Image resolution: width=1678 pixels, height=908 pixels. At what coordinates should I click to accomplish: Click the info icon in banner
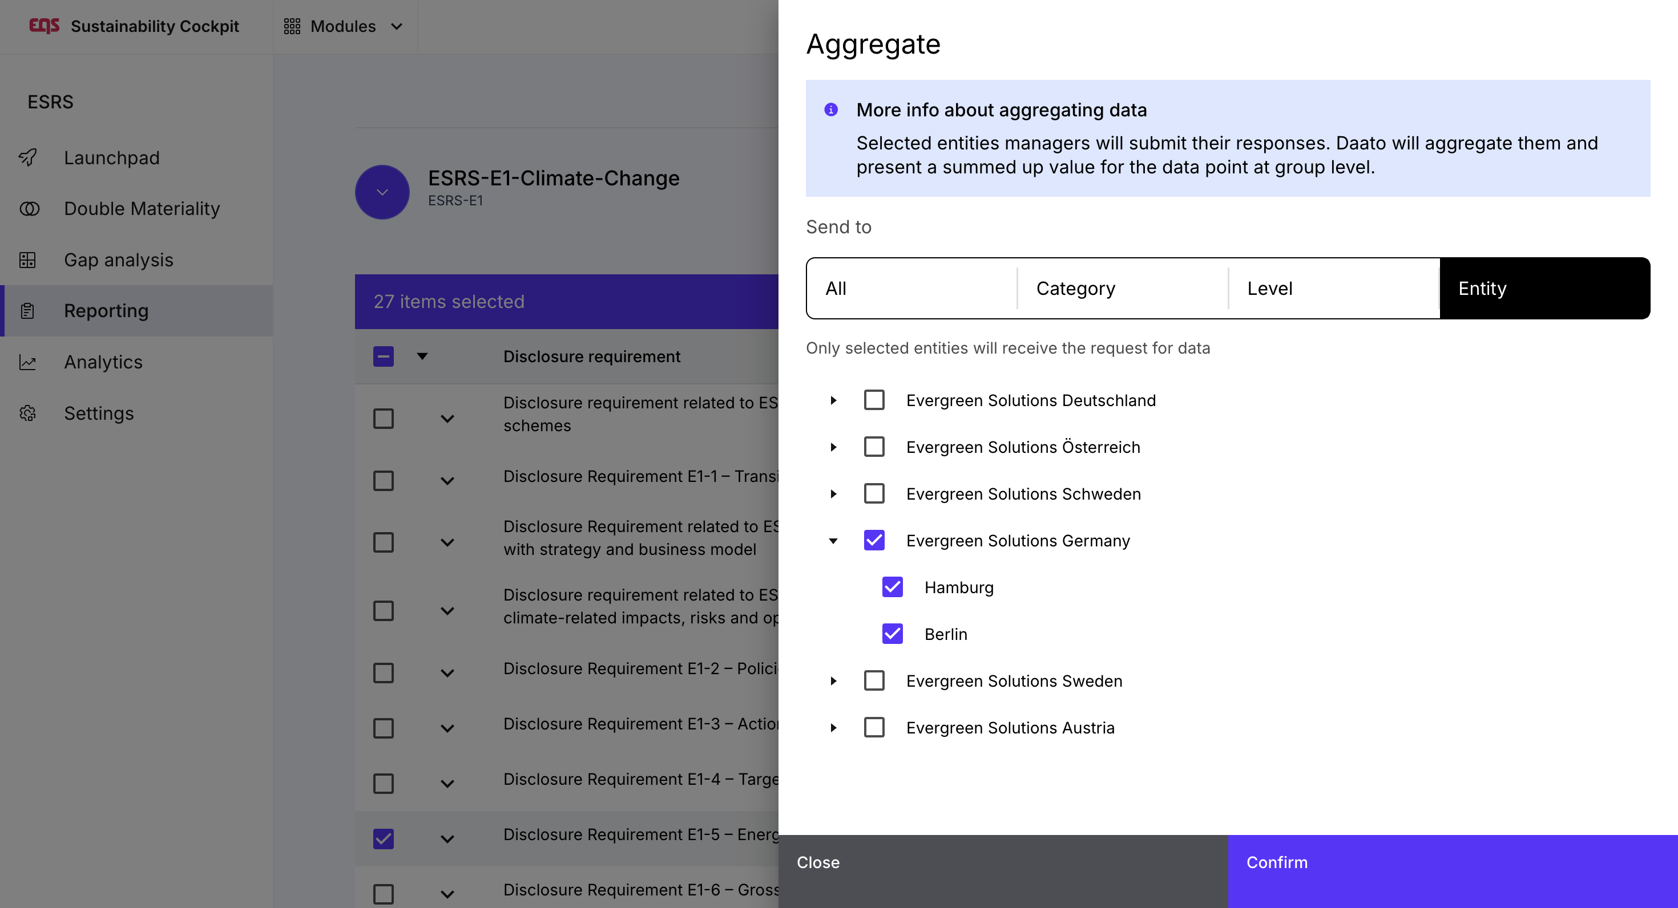[830, 110]
